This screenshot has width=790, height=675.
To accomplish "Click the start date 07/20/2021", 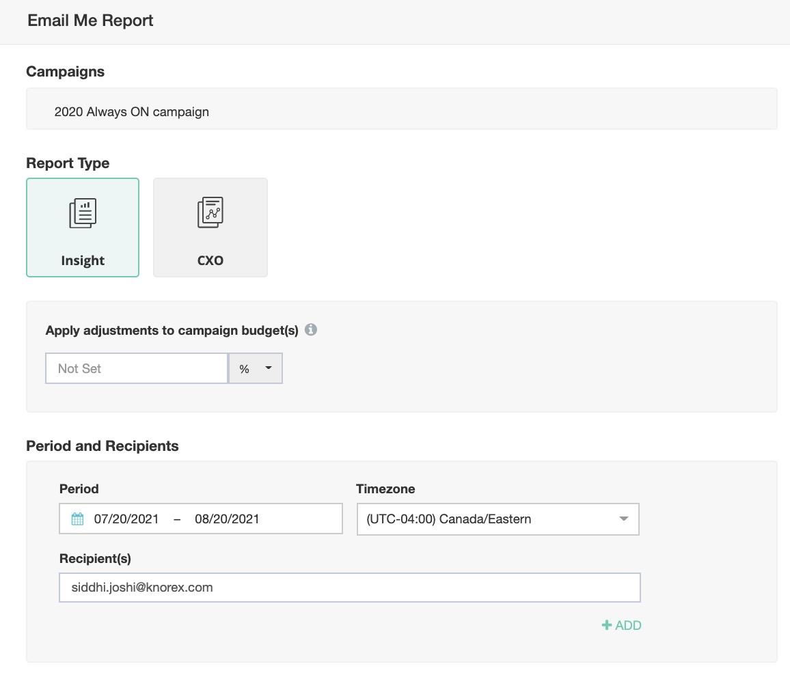I will click(x=126, y=519).
